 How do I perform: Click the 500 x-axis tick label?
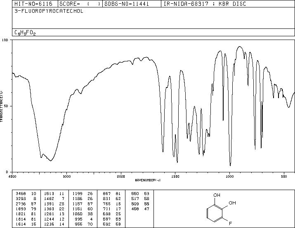pos(284,176)
